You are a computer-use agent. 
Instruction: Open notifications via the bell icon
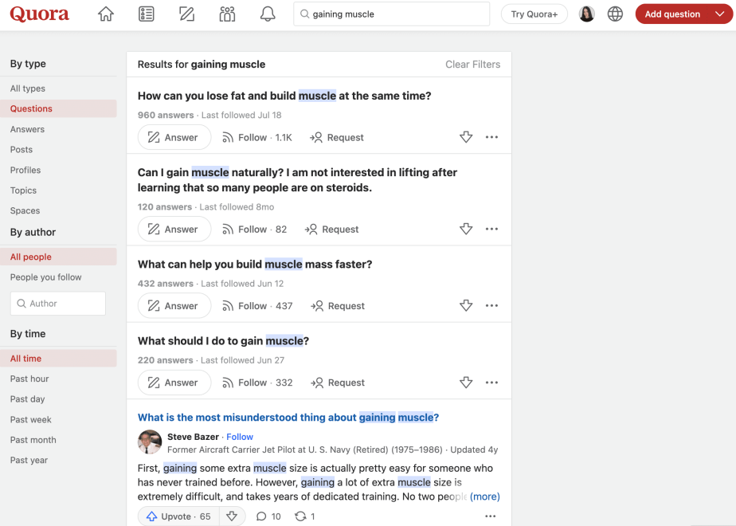coord(268,14)
